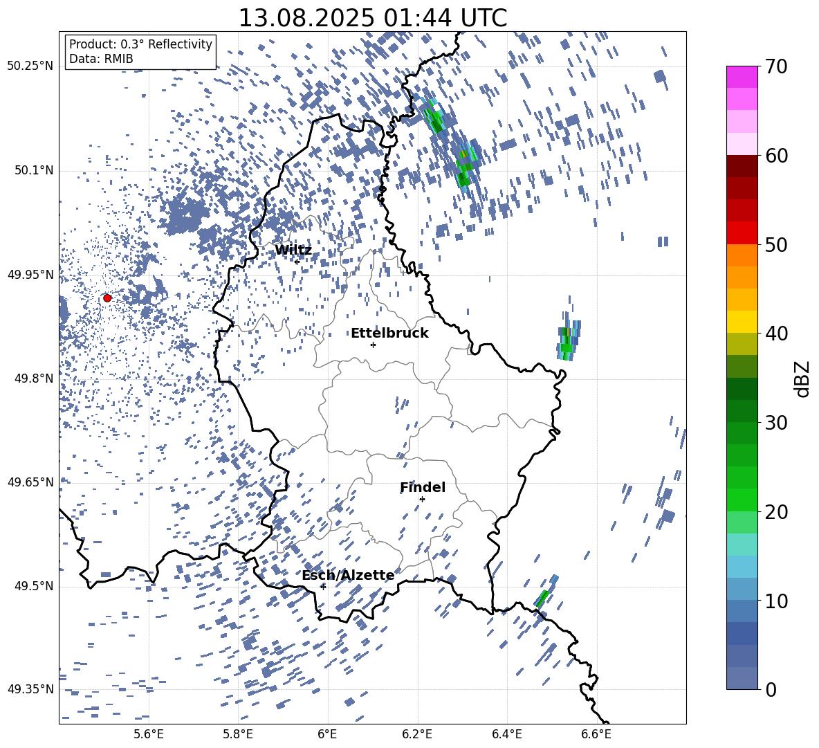Click the bright green 20 dBZ colorbar segment
Image resolution: width=819 pixels, height=748 pixels.
tap(742, 500)
